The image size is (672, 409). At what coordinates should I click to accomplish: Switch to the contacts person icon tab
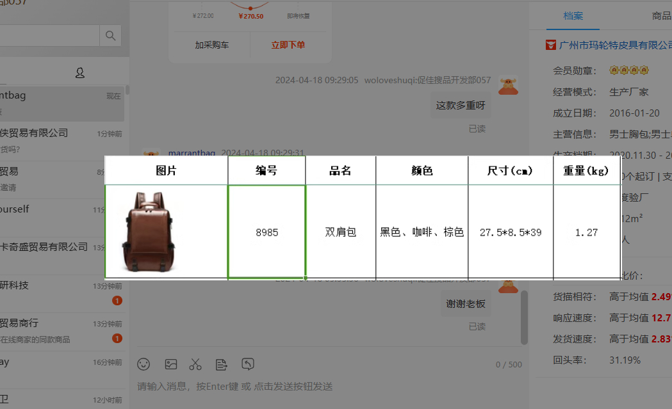click(x=79, y=73)
